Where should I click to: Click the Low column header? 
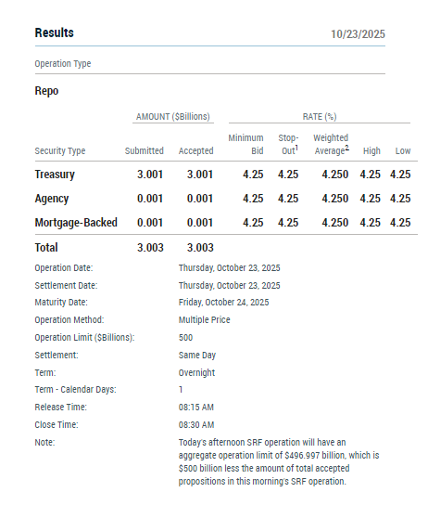[x=403, y=150]
